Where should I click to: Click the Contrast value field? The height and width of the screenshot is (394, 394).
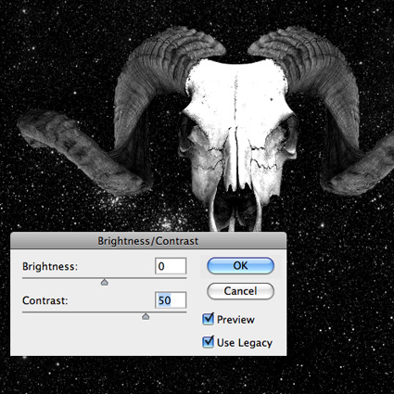click(x=171, y=300)
